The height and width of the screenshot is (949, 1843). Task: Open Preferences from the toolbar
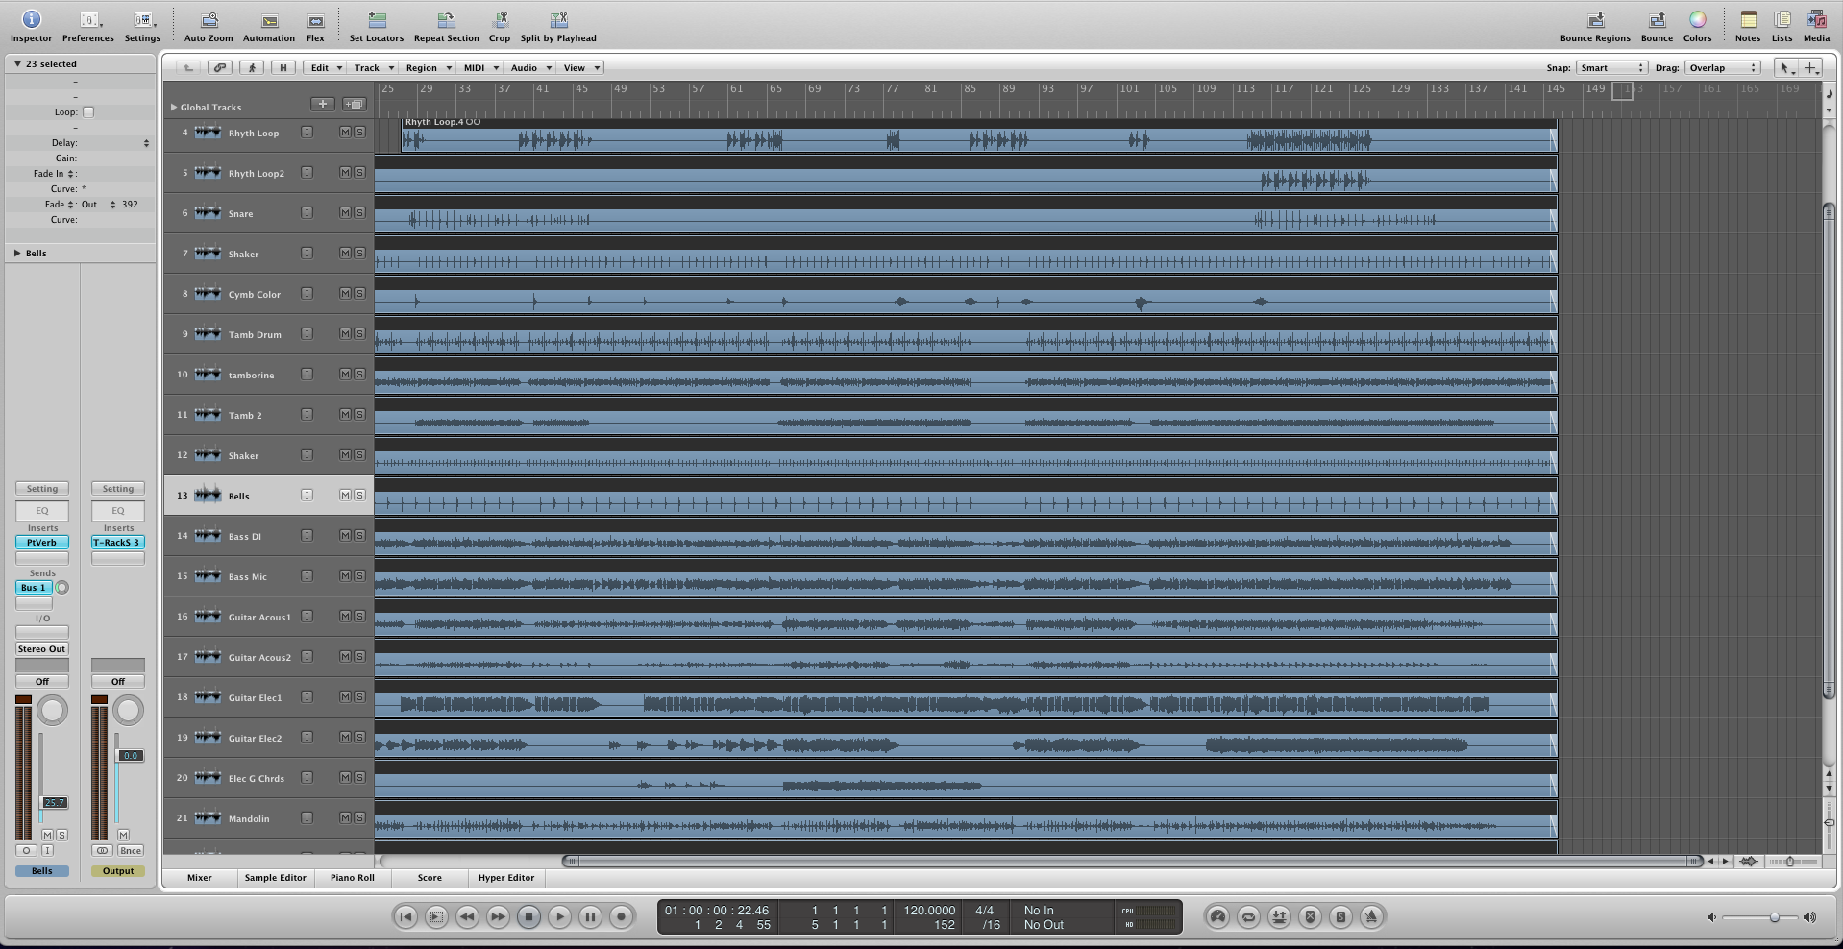coord(88,26)
